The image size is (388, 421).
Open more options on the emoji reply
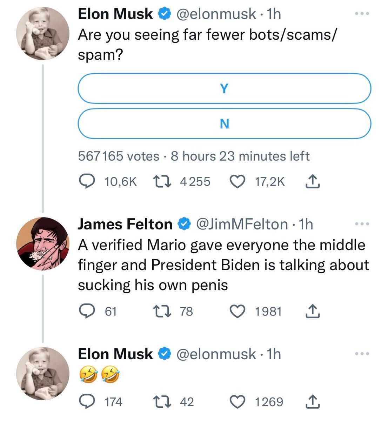362,354
